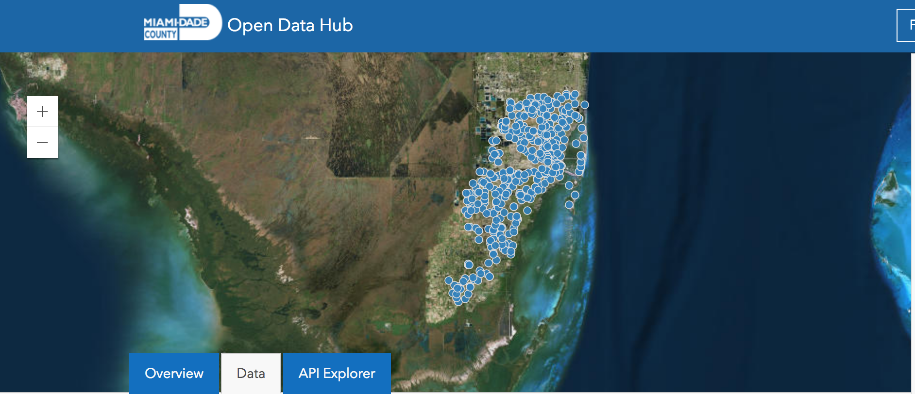Image resolution: width=915 pixels, height=394 pixels.
Task: Zoom out on the map
Action: 43,143
